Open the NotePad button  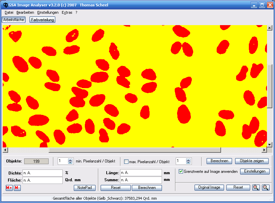(85, 188)
